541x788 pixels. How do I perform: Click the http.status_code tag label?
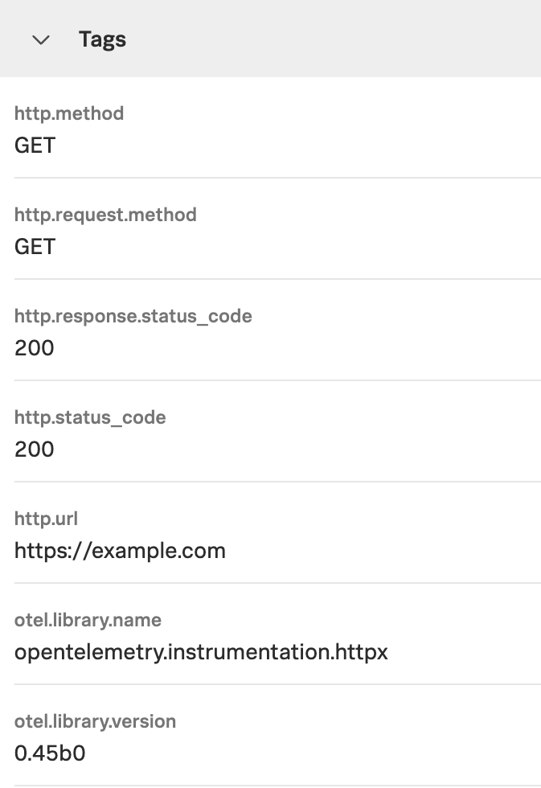click(90, 417)
